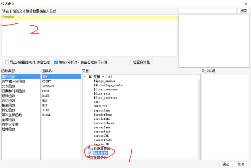Select serverURL variable
251x168 pixels.
101,136
